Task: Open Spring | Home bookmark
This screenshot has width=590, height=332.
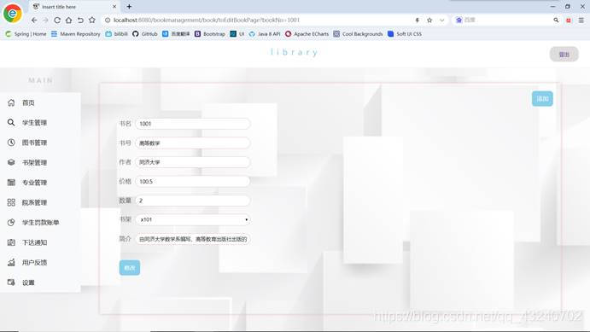Action: click(26, 34)
